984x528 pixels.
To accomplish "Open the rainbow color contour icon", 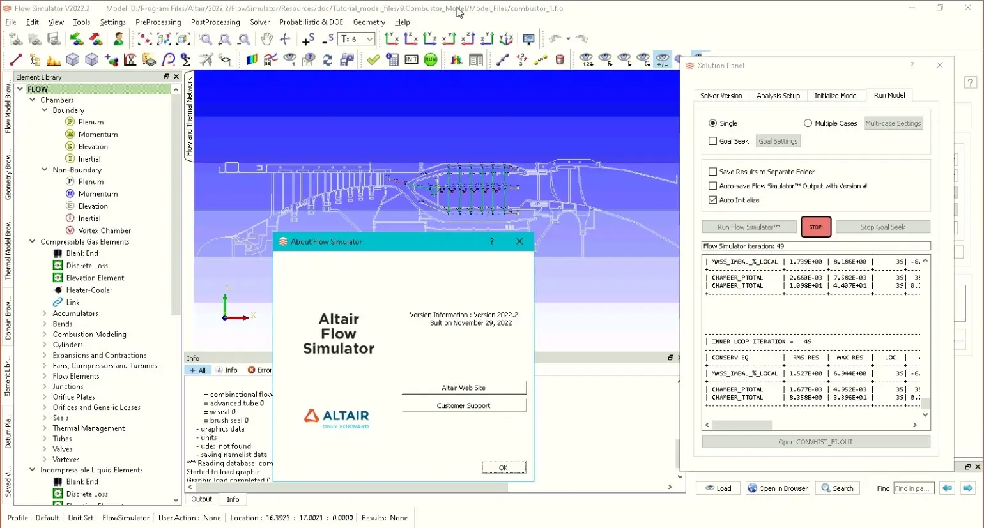I will (x=252, y=60).
